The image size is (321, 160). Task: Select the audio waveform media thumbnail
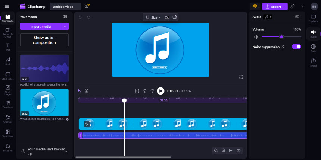(x=44, y=68)
